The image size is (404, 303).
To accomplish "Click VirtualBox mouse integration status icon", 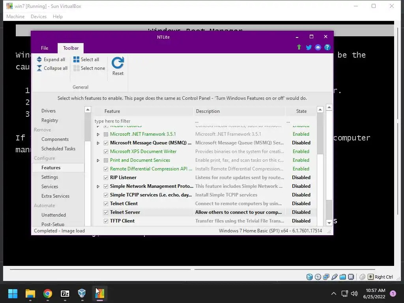I will tap(362, 277).
